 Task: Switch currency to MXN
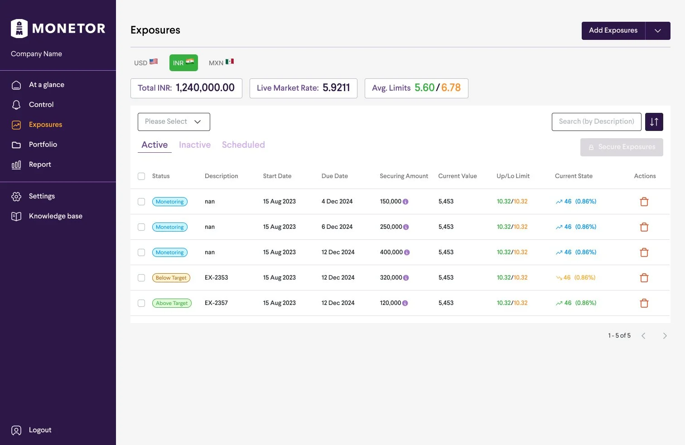pyautogui.click(x=221, y=63)
